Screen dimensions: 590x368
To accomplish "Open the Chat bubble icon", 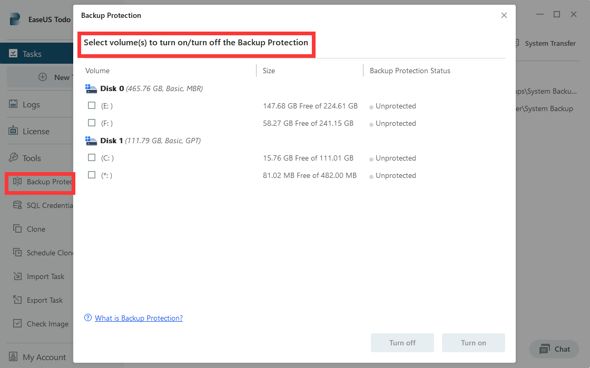I will [544, 349].
